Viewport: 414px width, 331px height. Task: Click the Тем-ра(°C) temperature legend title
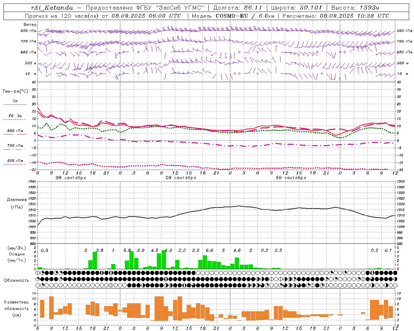click(x=15, y=91)
